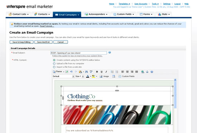The image size is (197, 133).
Task: Toggle italic formatting
Action: click(106, 72)
